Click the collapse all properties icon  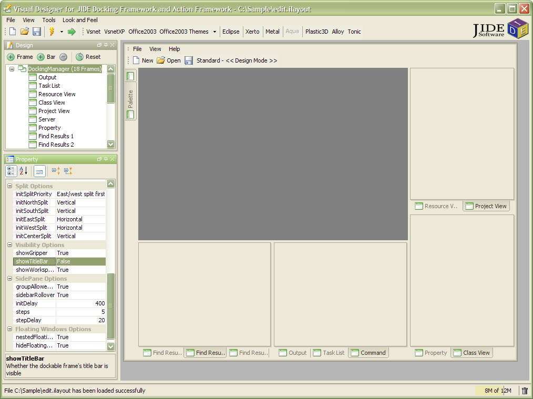pos(68,171)
